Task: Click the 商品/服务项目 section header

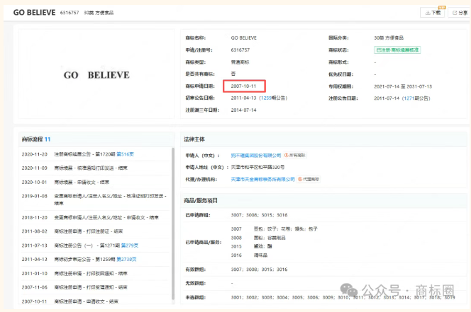Action: tap(201, 201)
